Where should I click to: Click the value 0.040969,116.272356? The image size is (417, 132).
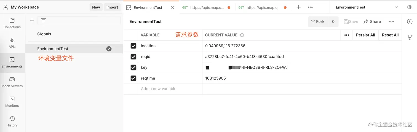click(225, 46)
